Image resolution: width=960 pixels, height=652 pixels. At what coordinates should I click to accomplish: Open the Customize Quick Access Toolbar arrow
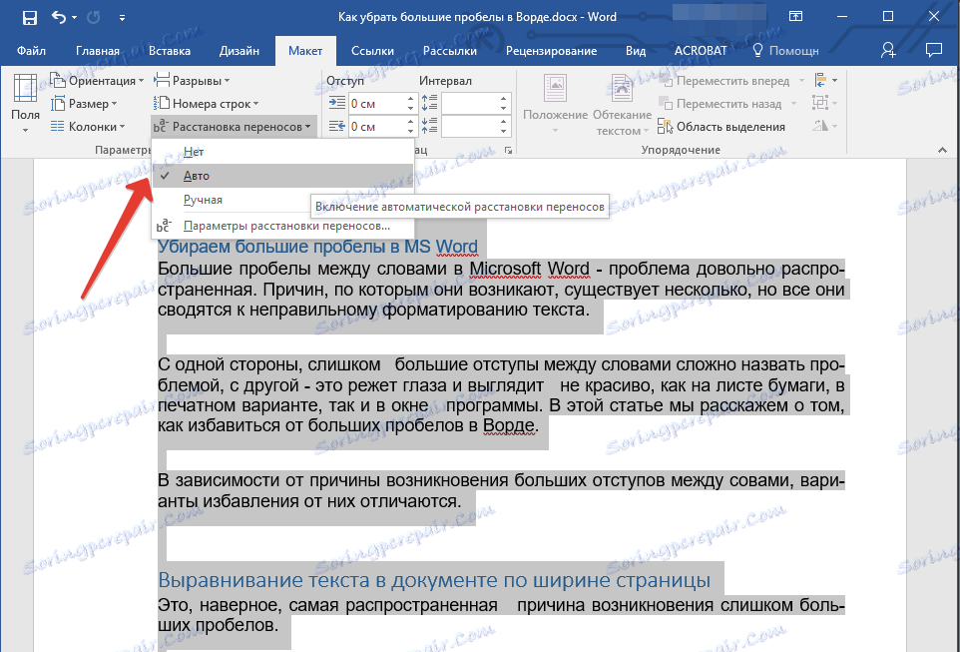click(122, 18)
